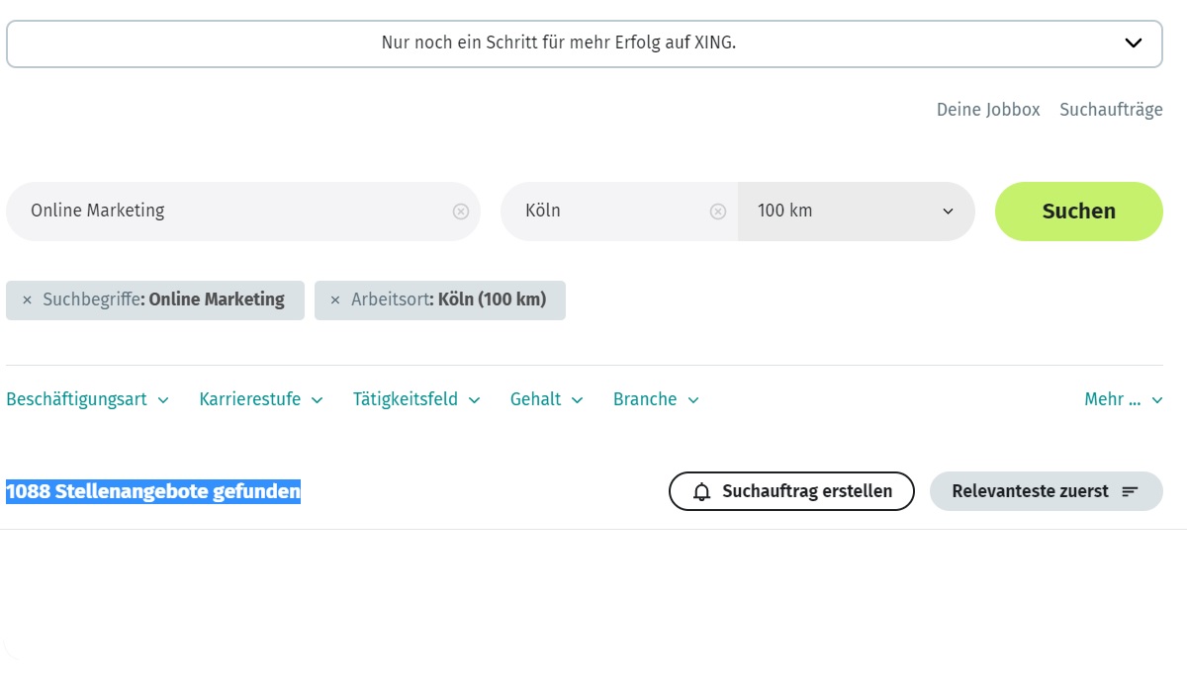
Task: Open Suchaufträge
Action: tap(1110, 109)
